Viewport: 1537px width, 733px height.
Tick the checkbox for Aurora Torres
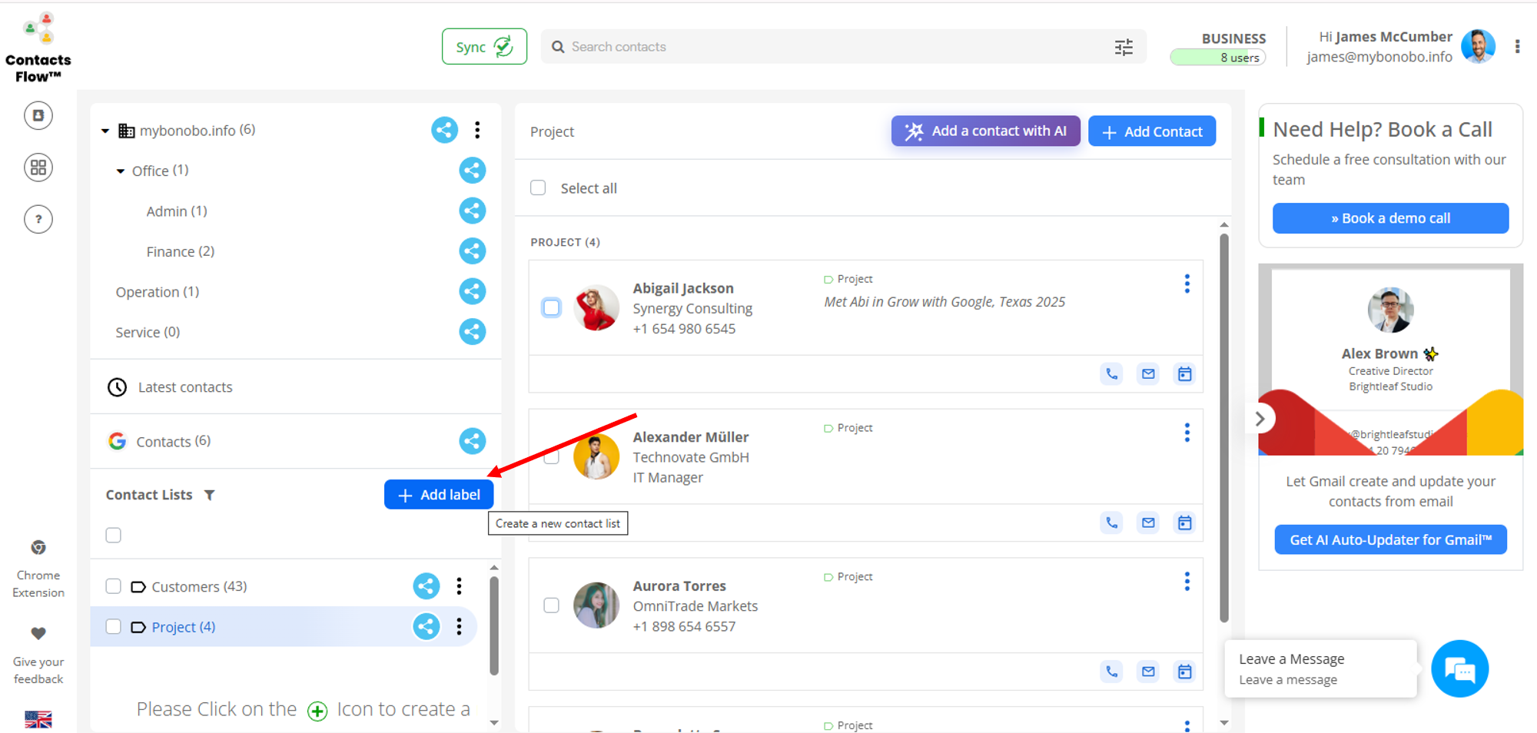click(551, 605)
